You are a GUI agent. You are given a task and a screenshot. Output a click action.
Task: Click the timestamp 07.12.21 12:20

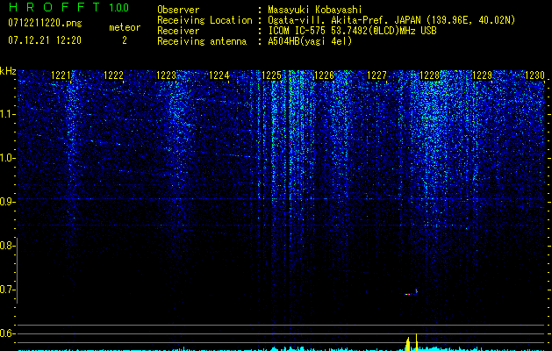[x=45, y=40]
